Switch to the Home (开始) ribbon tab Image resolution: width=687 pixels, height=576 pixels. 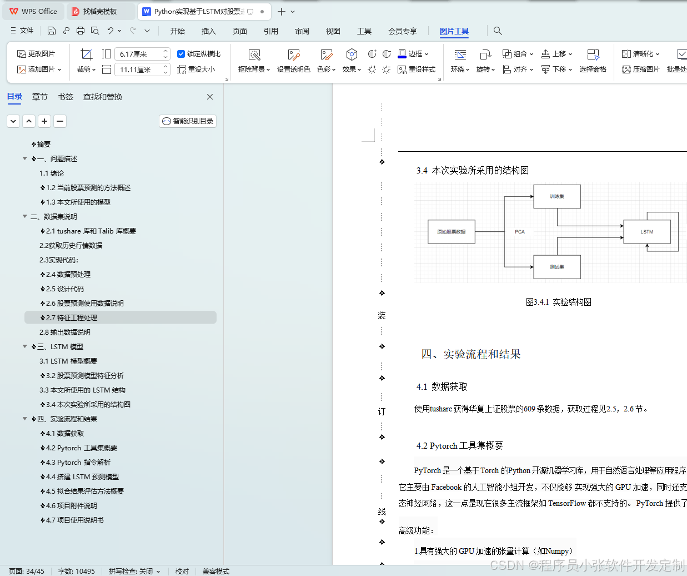(178, 31)
